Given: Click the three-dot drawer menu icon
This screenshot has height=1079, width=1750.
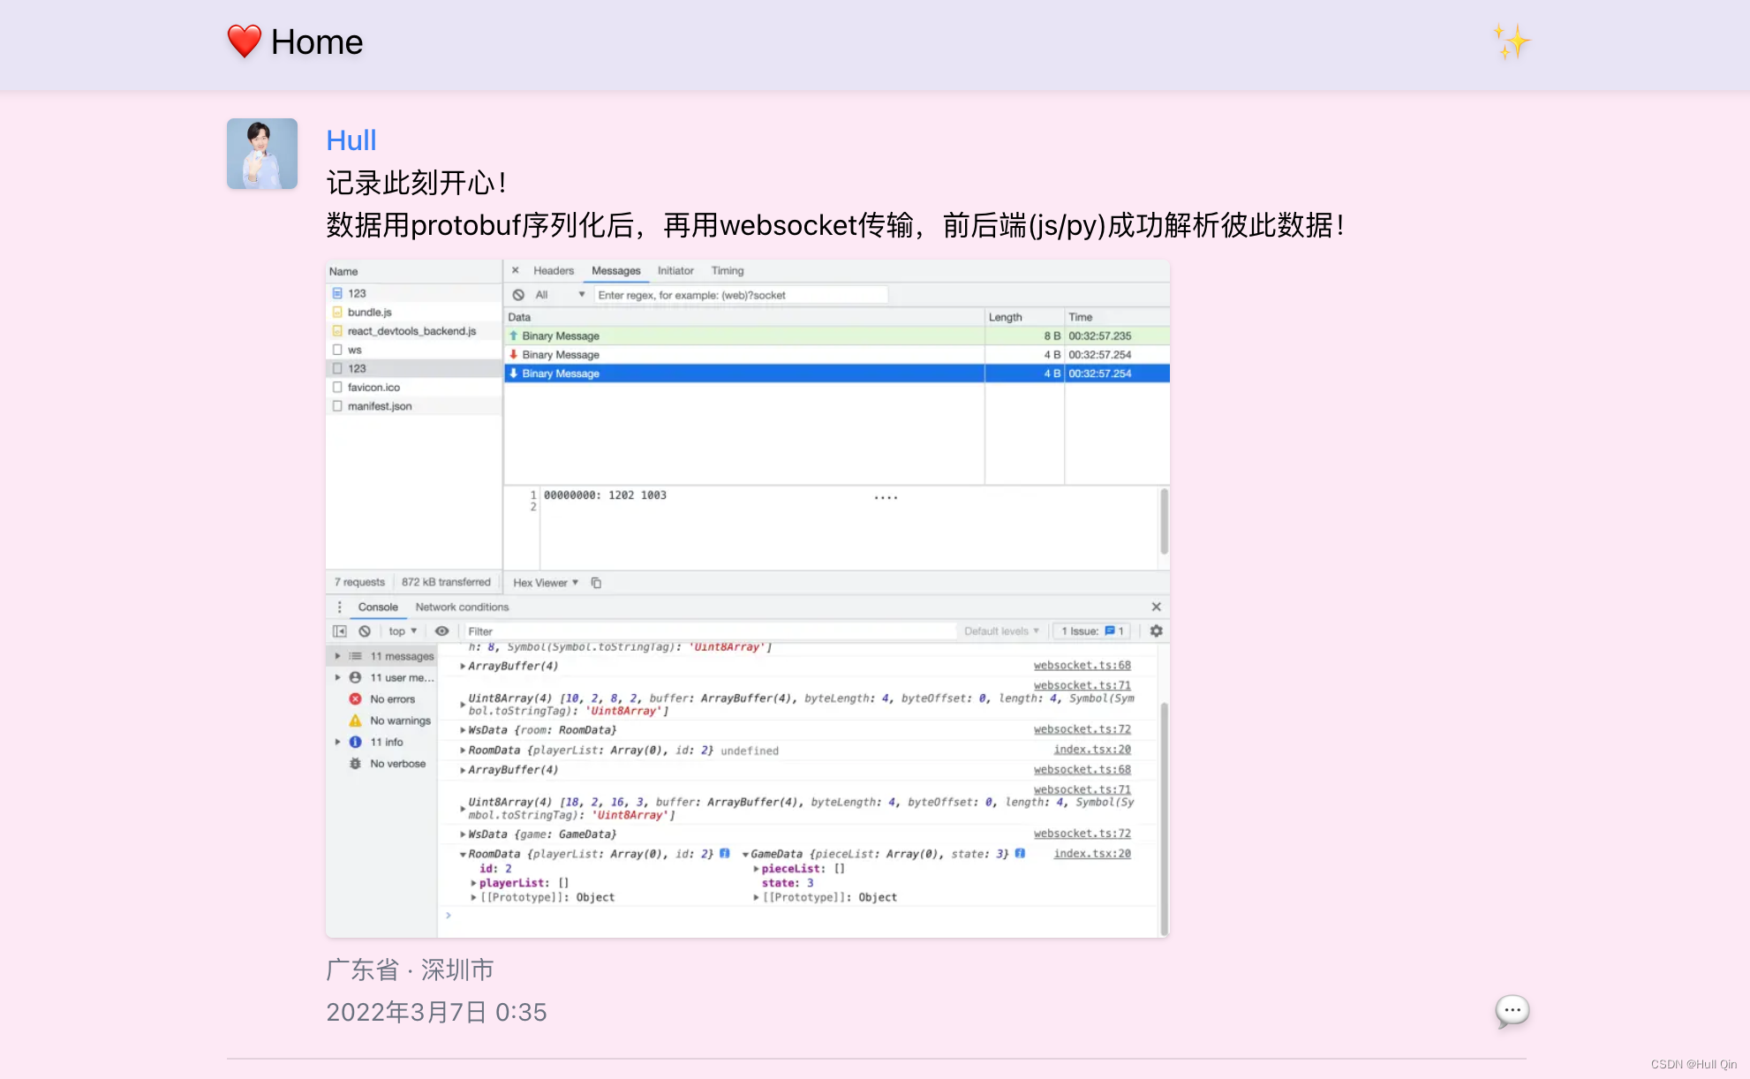Looking at the screenshot, I should tap(339, 607).
